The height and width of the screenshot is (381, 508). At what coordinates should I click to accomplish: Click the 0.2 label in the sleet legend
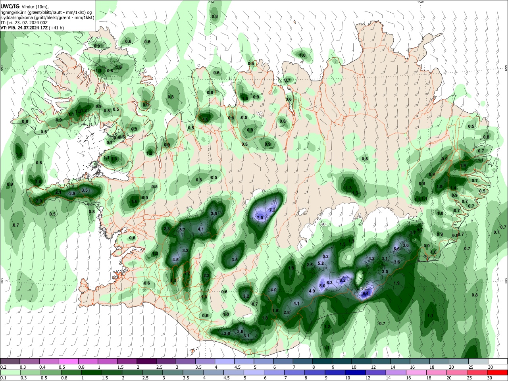[x=3, y=367]
